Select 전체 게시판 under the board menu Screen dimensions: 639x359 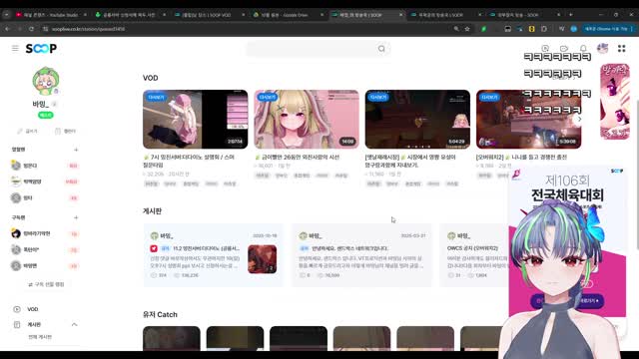(x=40, y=337)
